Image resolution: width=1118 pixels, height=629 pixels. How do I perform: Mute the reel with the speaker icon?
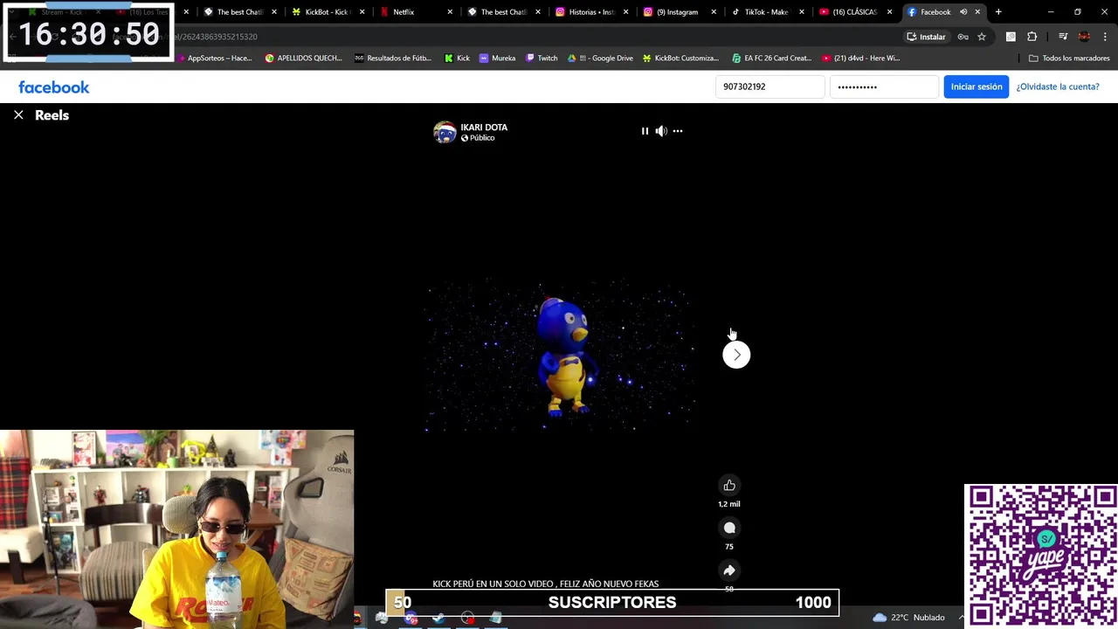click(661, 131)
